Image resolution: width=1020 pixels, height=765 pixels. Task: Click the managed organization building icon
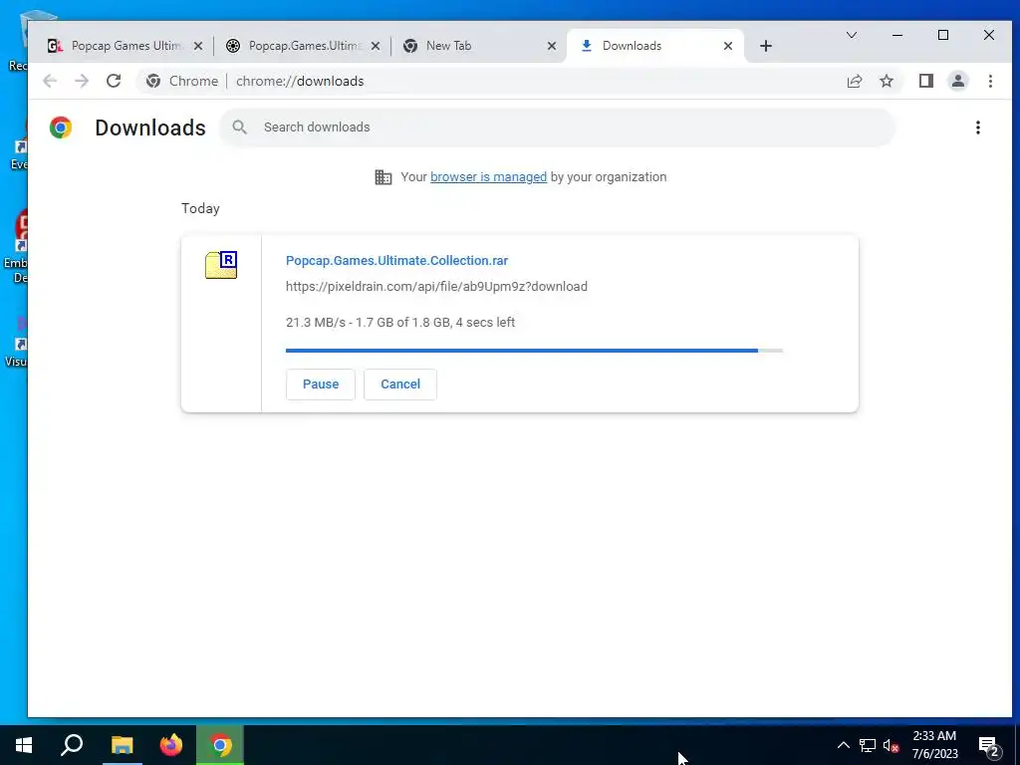(x=383, y=177)
